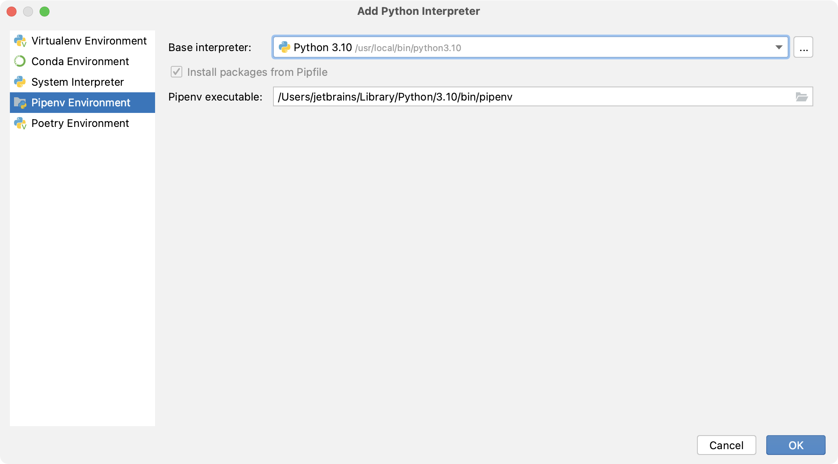Click the green maximize circle icon
Screen dimensions: 838x464
click(45, 12)
